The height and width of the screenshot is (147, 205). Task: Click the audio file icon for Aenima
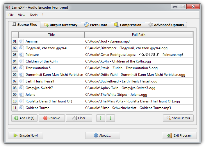tap(21, 41)
